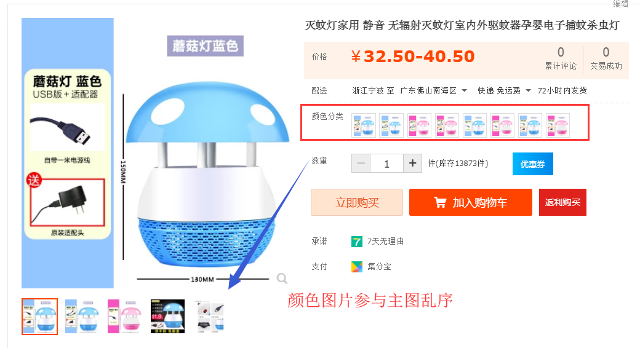The width and height of the screenshot is (640, 348).
Task: Increase quantity with the plus button
Action: (x=413, y=163)
